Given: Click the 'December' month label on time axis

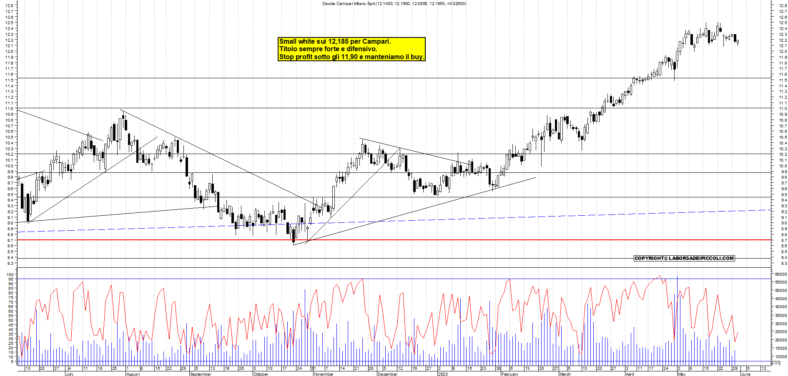Looking at the screenshot, I should [x=387, y=374].
